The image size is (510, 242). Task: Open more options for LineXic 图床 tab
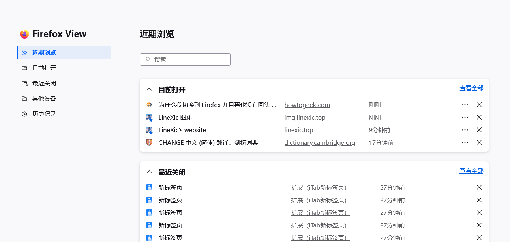[465, 117]
